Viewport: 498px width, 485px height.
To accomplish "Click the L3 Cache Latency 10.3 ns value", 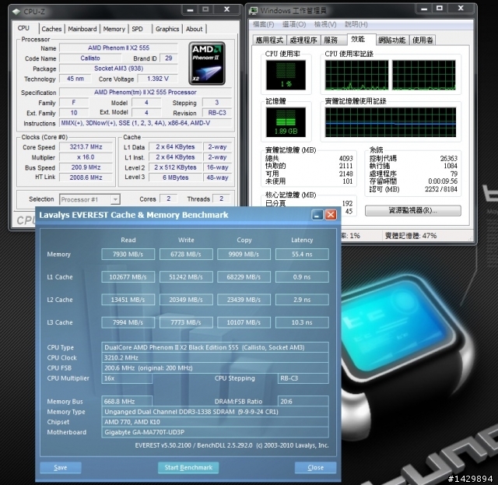I will pos(302,322).
